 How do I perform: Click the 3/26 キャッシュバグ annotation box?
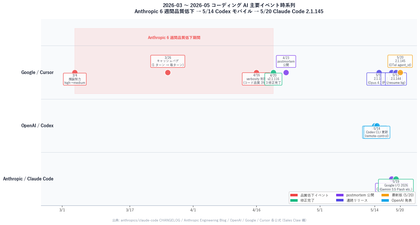[168, 61]
